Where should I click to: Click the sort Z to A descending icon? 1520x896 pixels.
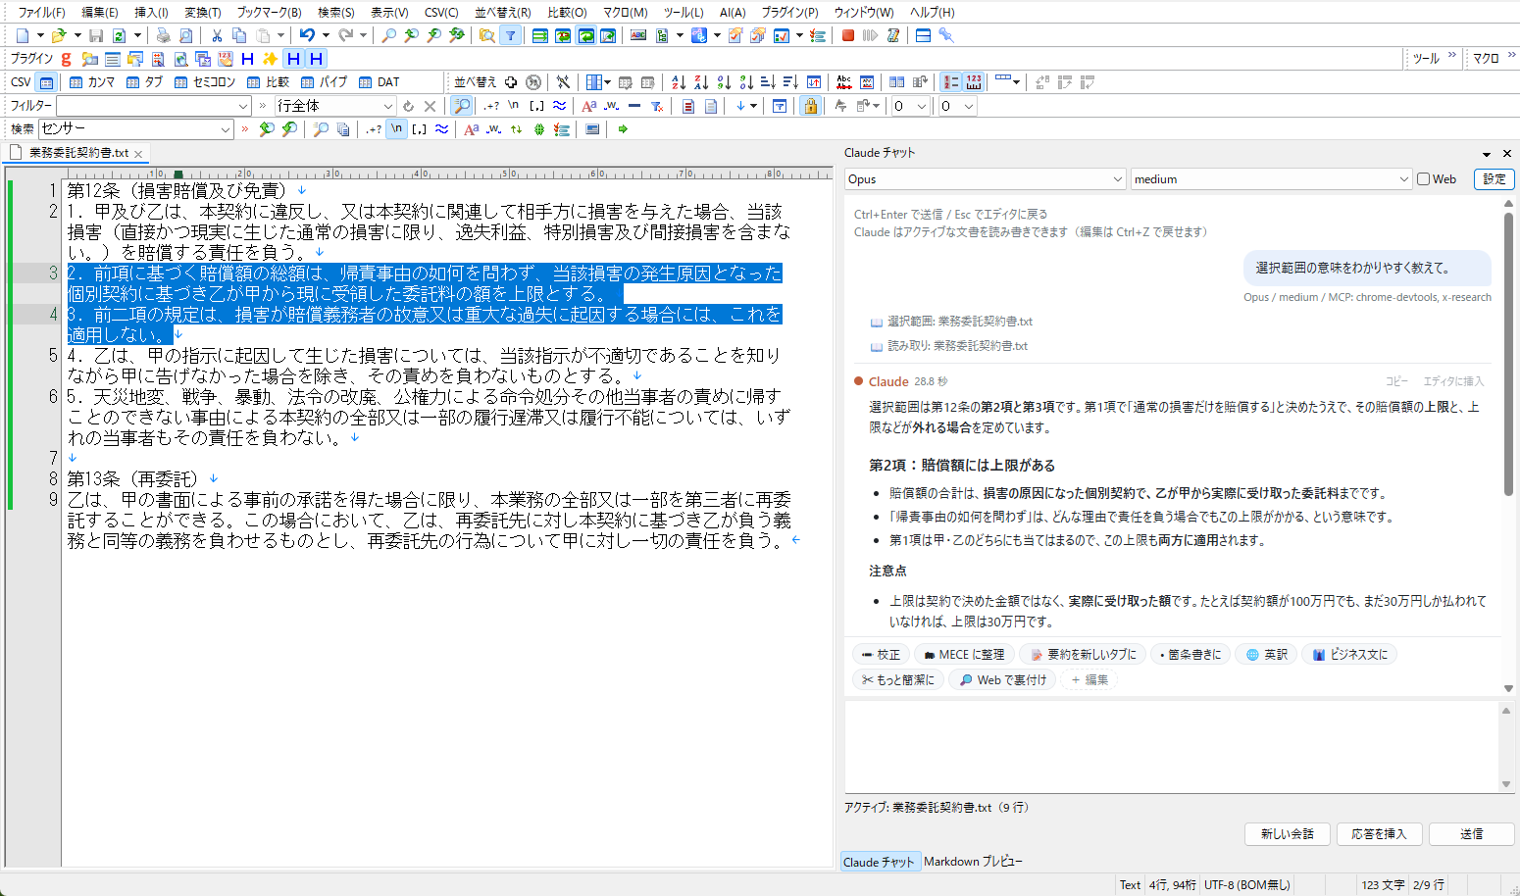pos(701,82)
